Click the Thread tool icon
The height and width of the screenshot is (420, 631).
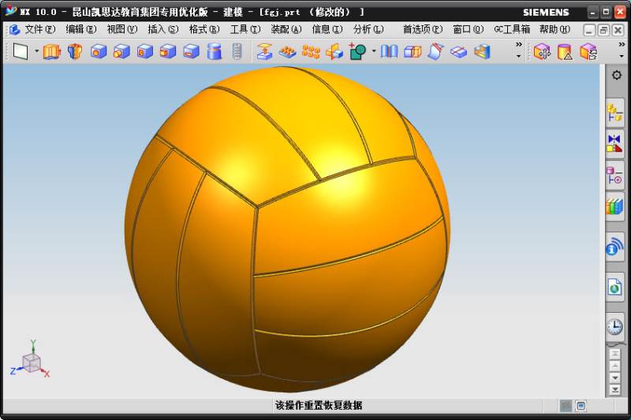pyautogui.click(x=237, y=52)
